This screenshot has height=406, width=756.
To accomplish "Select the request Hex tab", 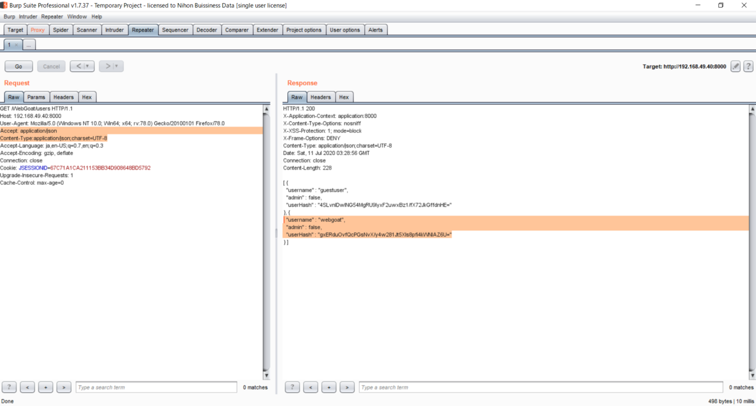I will point(87,97).
